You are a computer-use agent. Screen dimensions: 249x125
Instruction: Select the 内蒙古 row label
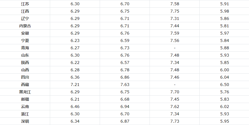coord(25,26)
